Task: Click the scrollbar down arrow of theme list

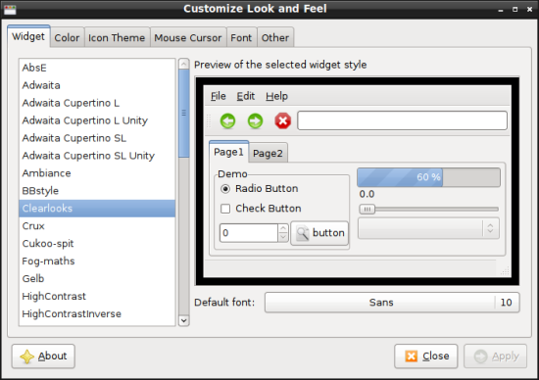Action: point(184,320)
